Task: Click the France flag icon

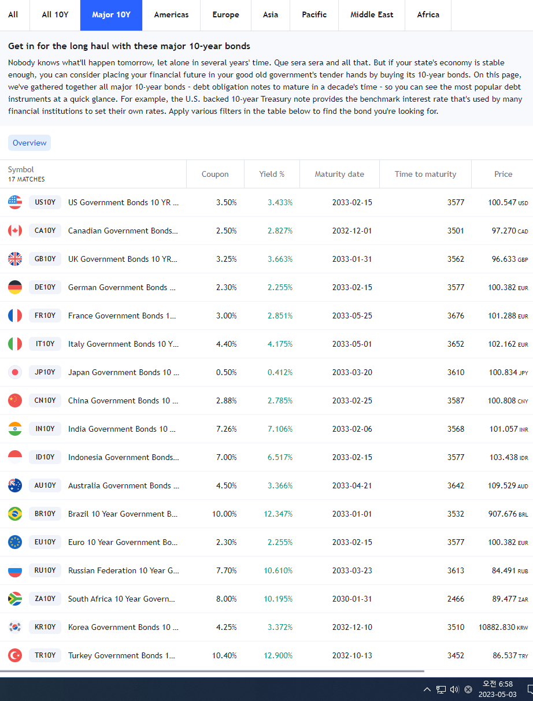Action: coord(15,316)
